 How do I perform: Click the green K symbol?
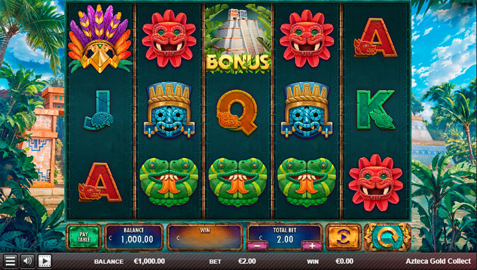point(376,110)
